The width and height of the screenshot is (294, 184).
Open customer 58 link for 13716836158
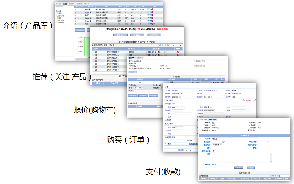point(96,52)
